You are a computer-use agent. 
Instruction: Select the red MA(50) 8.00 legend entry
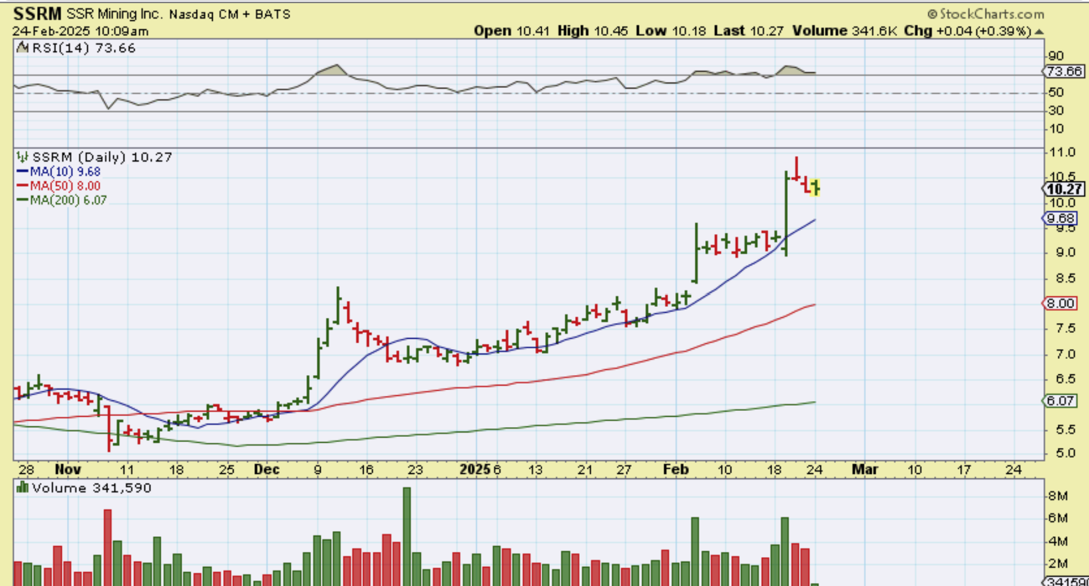click(58, 186)
